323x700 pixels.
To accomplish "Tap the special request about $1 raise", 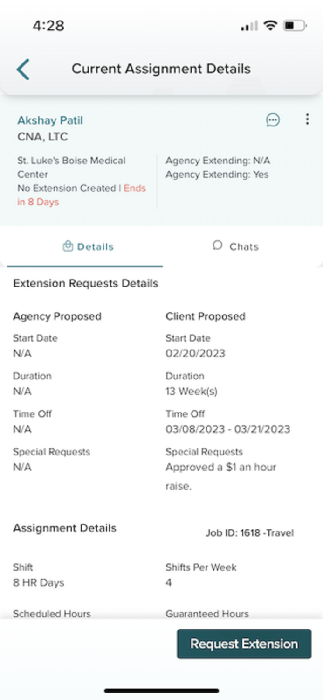I will (220, 467).
